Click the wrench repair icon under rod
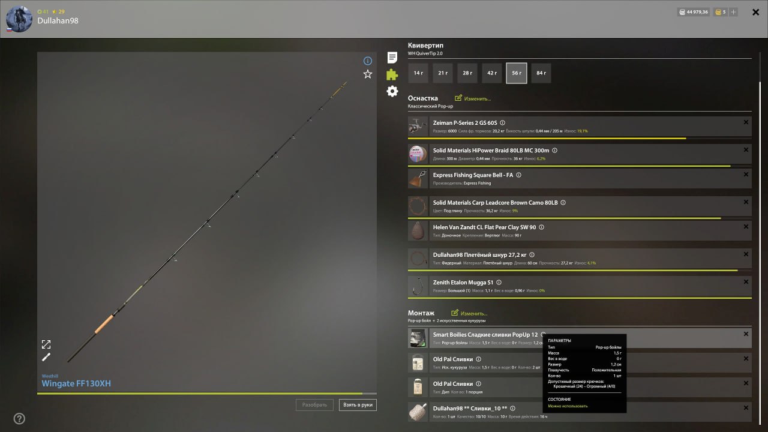This screenshot has height=432, width=768. click(46, 357)
